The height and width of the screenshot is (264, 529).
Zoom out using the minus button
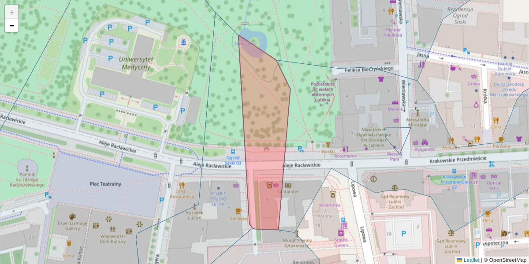pyautogui.click(x=11, y=26)
